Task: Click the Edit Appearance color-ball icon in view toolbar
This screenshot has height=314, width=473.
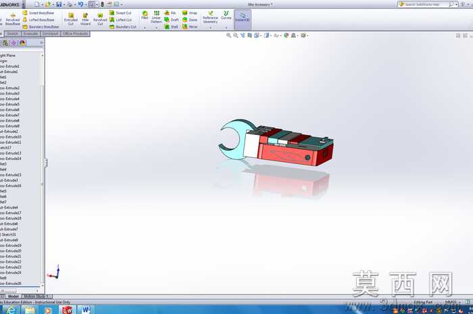Action: [x=287, y=36]
